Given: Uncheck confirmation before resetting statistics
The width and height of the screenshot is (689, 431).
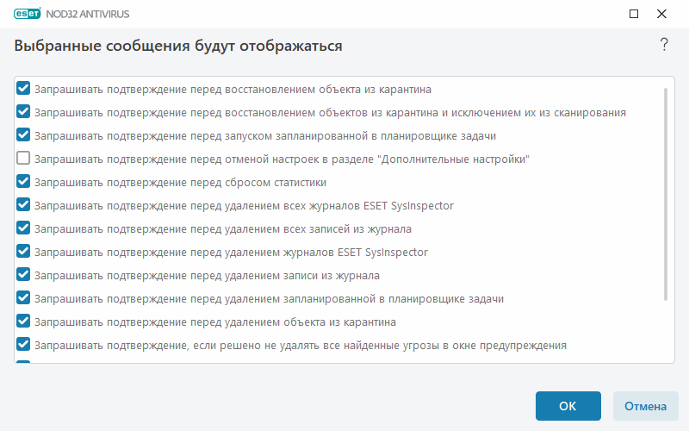Looking at the screenshot, I should click(x=23, y=181).
